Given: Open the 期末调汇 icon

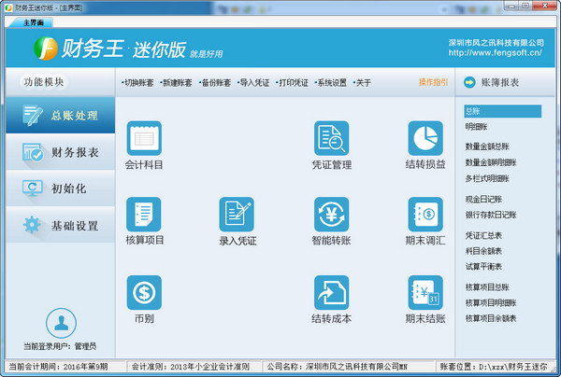Looking at the screenshot, I should (x=425, y=215).
